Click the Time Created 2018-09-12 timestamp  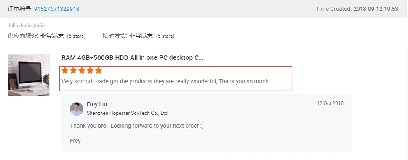point(357,9)
